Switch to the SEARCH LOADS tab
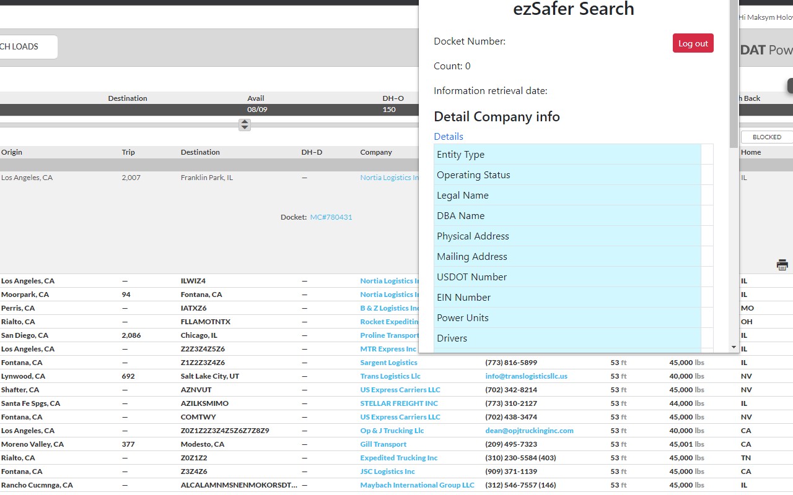Viewport: 793px width, 495px height. (20, 46)
